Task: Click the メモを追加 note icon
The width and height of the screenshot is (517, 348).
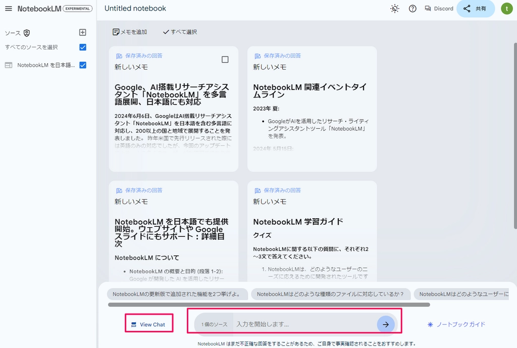Action: click(x=116, y=32)
